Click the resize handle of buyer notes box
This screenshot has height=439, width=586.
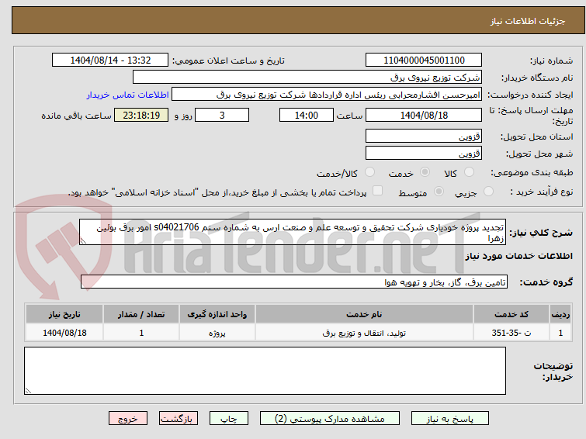(x=29, y=390)
